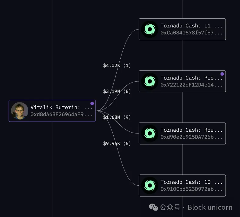Click the 'Tornado.Cash: L1 ...' node title
The image size is (240, 217).
coord(191,26)
